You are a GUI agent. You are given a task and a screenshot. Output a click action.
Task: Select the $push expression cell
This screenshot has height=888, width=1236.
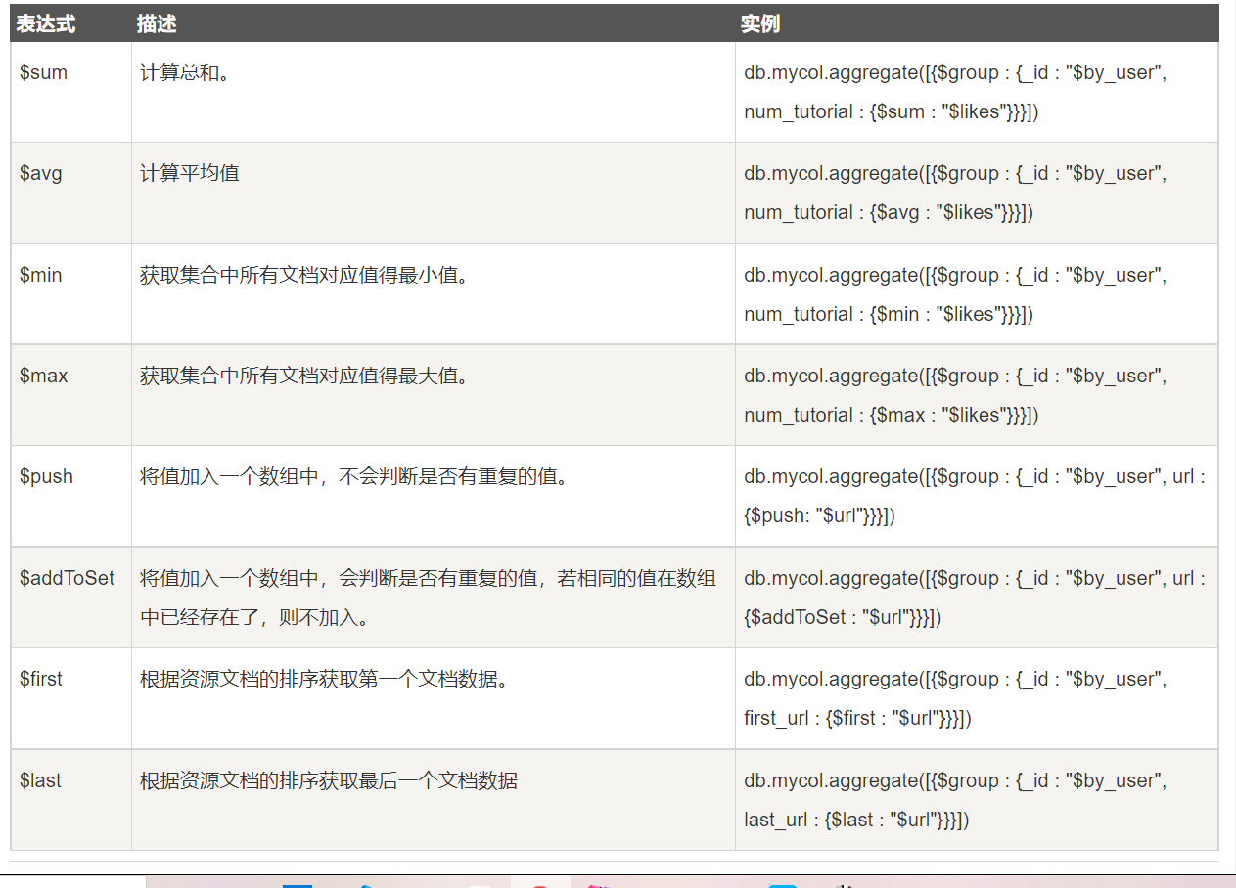pos(47,477)
